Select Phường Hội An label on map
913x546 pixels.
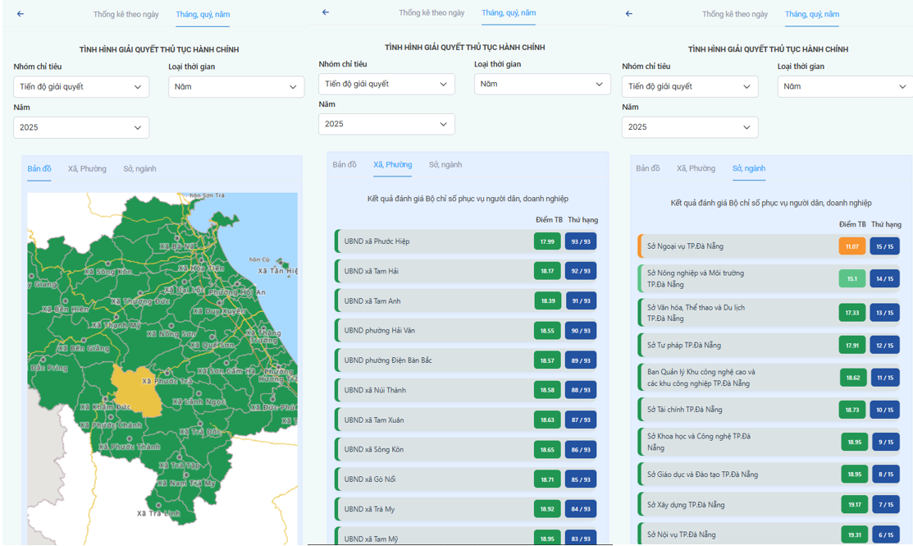click(x=237, y=292)
